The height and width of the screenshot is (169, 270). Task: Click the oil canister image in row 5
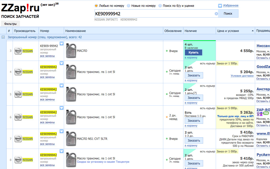click(x=71, y=94)
